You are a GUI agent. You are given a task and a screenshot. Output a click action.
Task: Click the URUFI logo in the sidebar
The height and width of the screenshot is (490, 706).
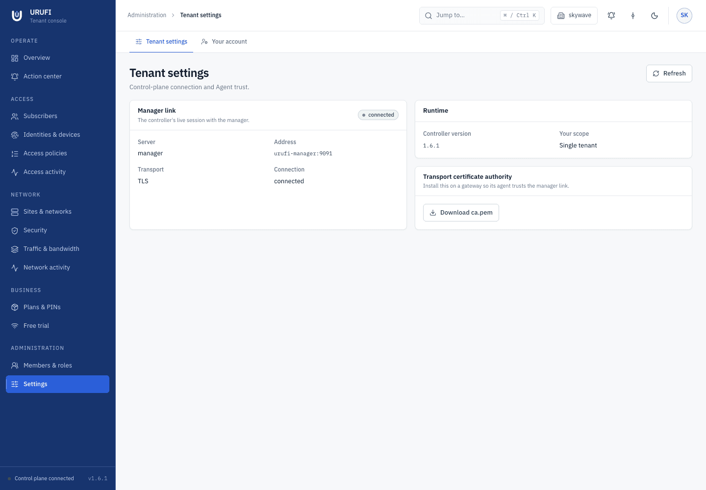tap(17, 16)
